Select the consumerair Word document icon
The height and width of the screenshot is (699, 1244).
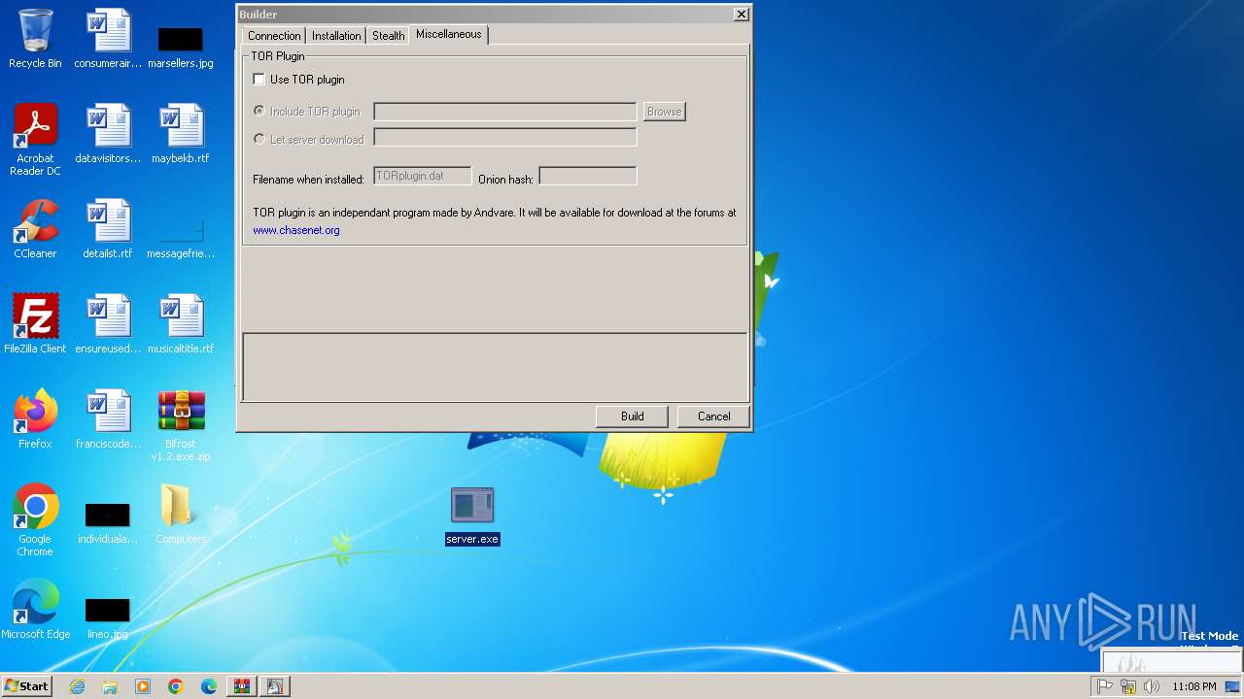[x=108, y=39]
